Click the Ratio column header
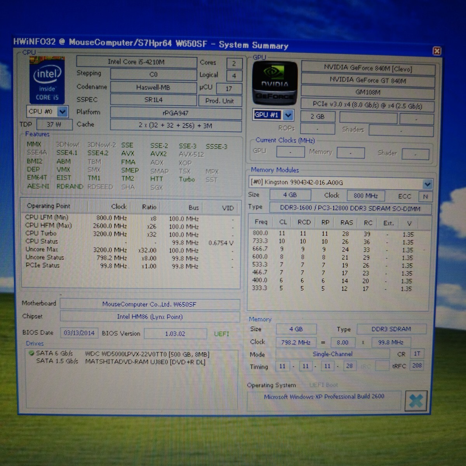The image size is (466, 466). click(x=149, y=207)
